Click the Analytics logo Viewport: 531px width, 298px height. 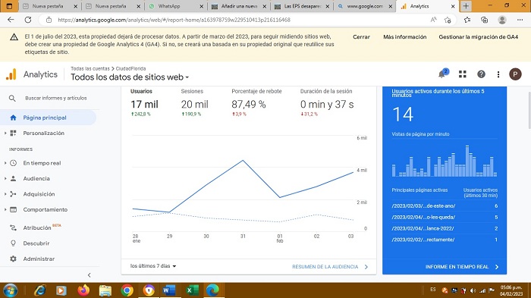click(11, 74)
